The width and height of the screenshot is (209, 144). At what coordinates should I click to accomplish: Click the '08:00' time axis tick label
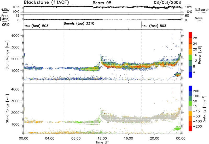[76, 139]
